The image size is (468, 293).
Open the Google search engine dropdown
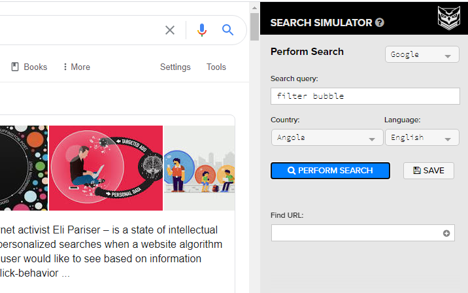pos(422,55)
